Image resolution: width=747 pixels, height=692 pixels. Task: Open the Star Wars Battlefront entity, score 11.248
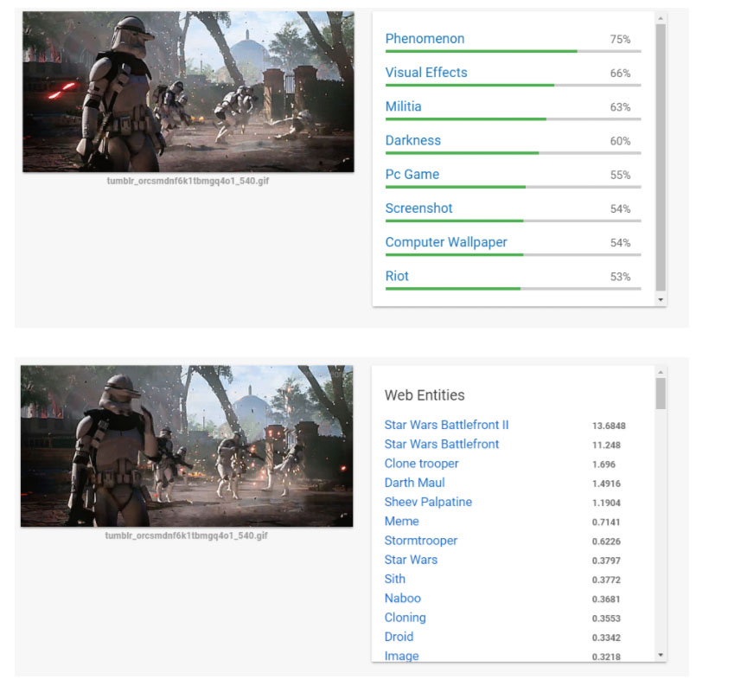pyautogui.click(x=441, y=444)
